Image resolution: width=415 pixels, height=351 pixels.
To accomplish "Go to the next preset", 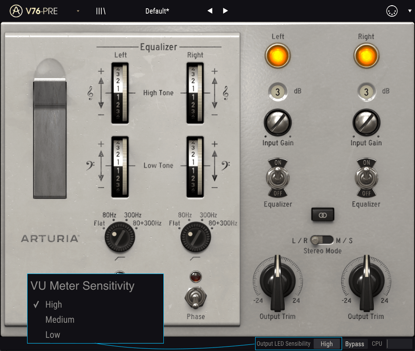I will pyautogui.click(x=225, y=11).
